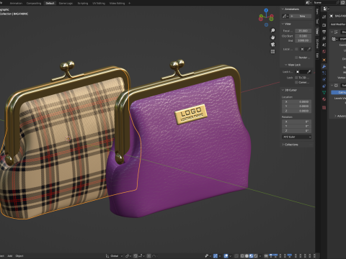The height and width of the screenshot is (259, 346).
Task: Open the Transform Orientation Global dropdown
Action: pyautogui.click(x=114, y=256)
